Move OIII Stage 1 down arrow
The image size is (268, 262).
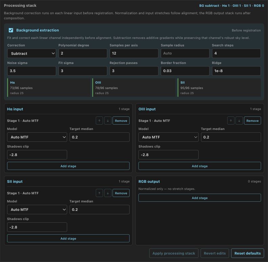(x=239, y=121)
